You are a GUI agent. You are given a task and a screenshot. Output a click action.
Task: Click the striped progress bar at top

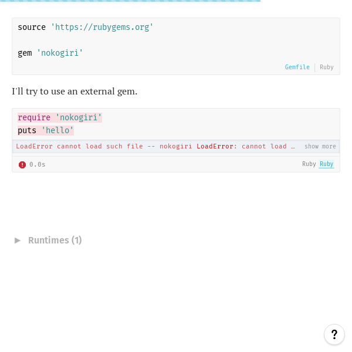click(x=130, y=1)
